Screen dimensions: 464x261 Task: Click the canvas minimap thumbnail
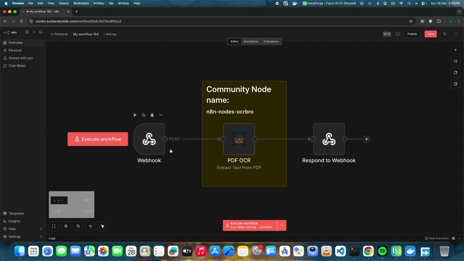click(x=71, y=205)
